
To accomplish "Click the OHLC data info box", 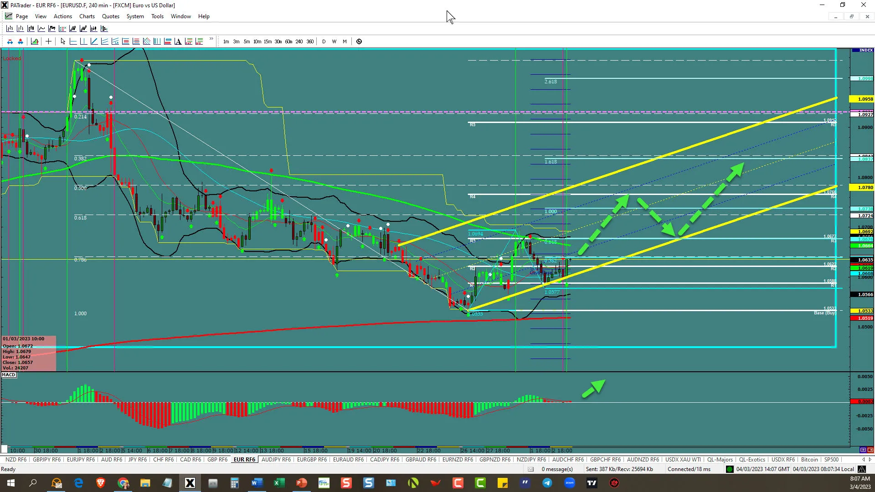I will [29, 354].
